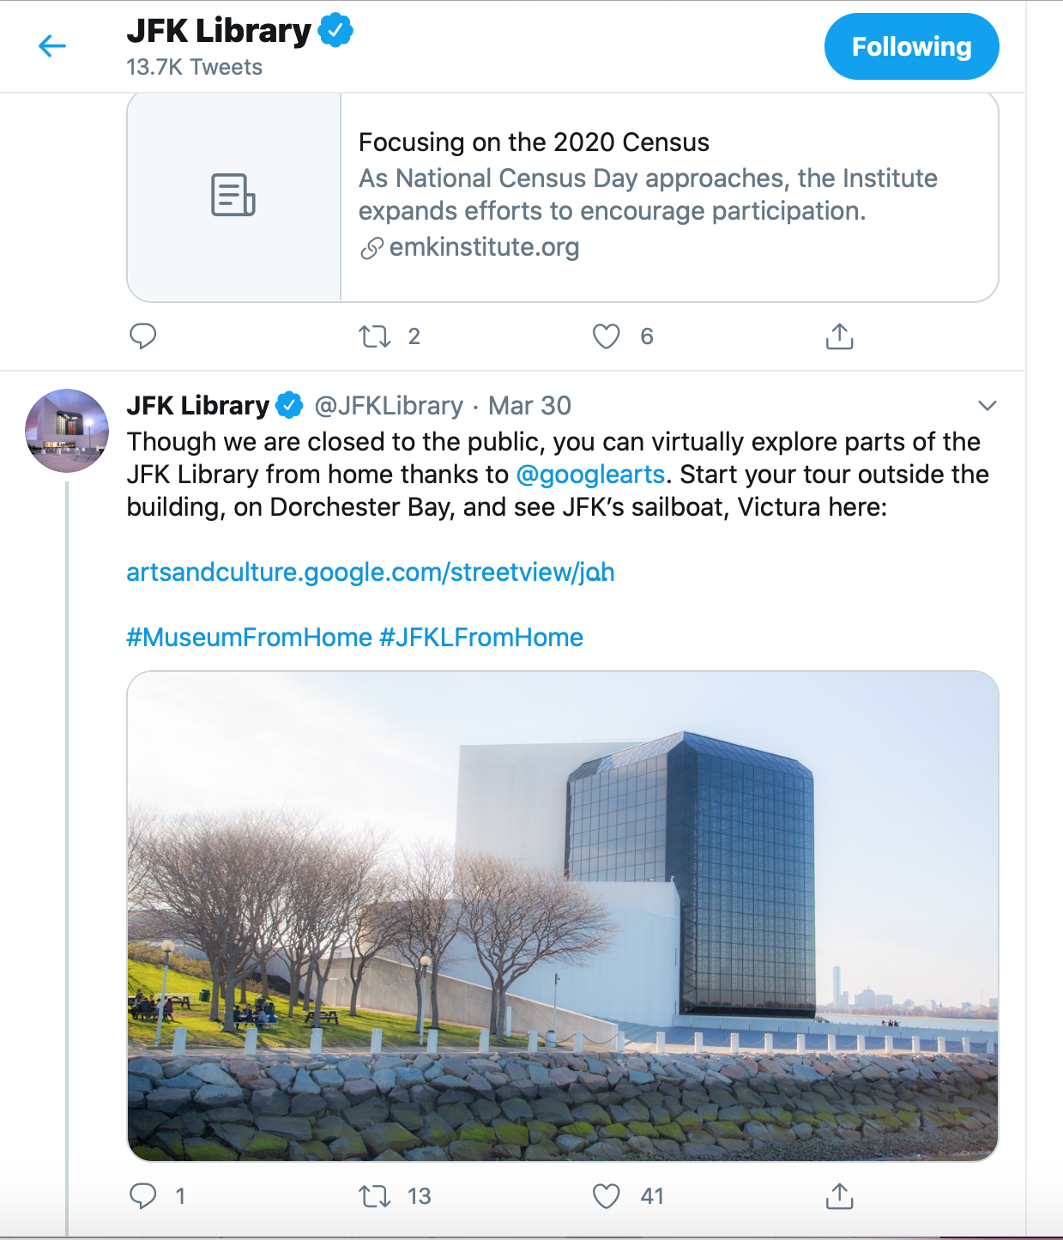Screen dimensions: 1063x1240
Task: View the JFK Library building photo
Action: [x=562, y=916]
